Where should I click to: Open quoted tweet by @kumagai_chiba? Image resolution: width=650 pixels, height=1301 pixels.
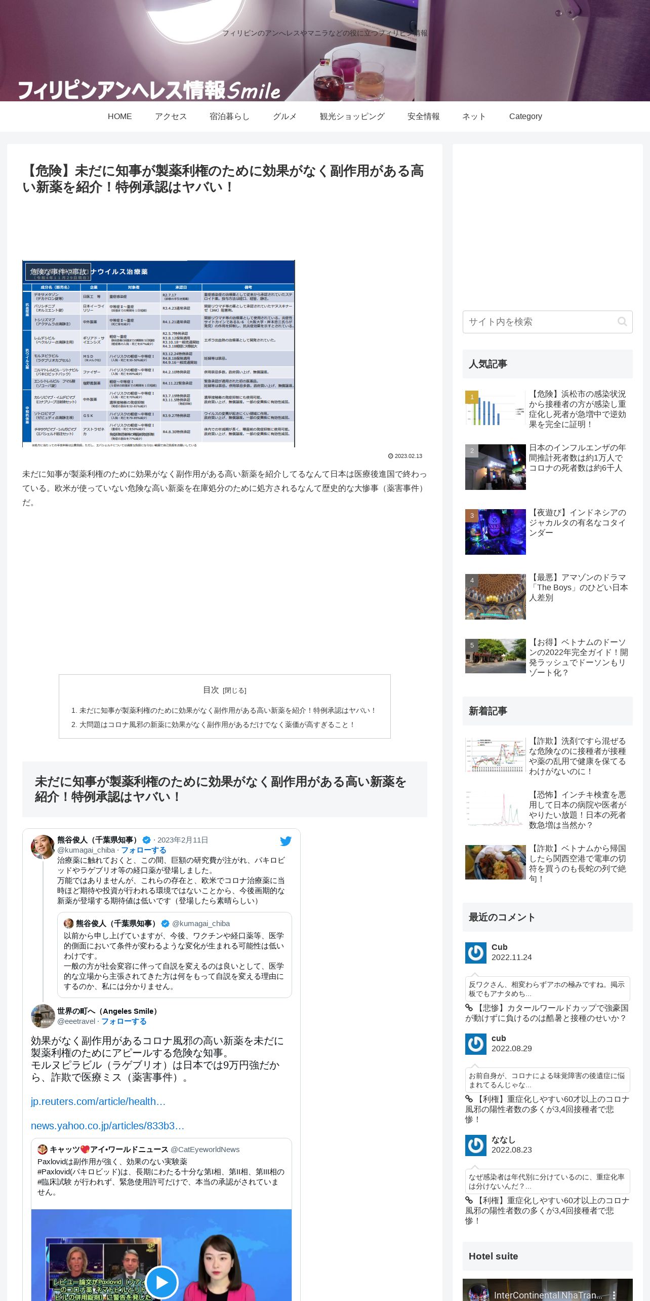pyautogui.click(x=175, y=955)
